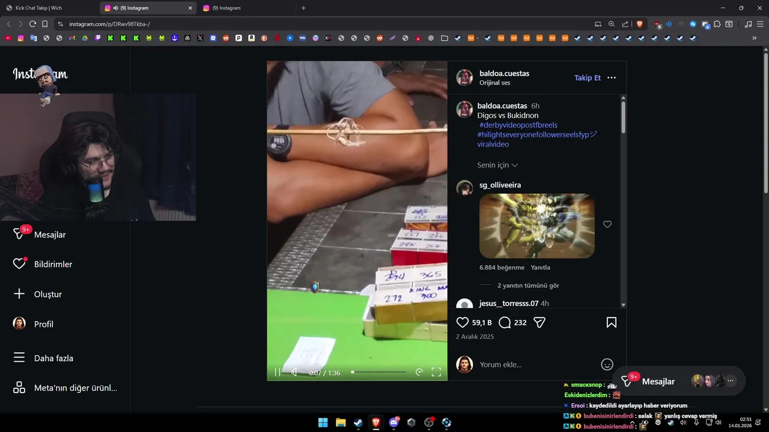Enter fullscreen mode on the video
769x432 pixels.
436,372
